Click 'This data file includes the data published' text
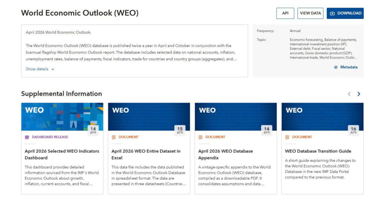 pyautogui.click(x=149, y=175)
